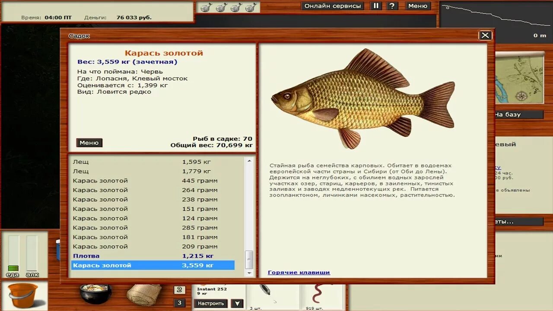Expand the dropdown arrow beside Настроить

point(237,303)
